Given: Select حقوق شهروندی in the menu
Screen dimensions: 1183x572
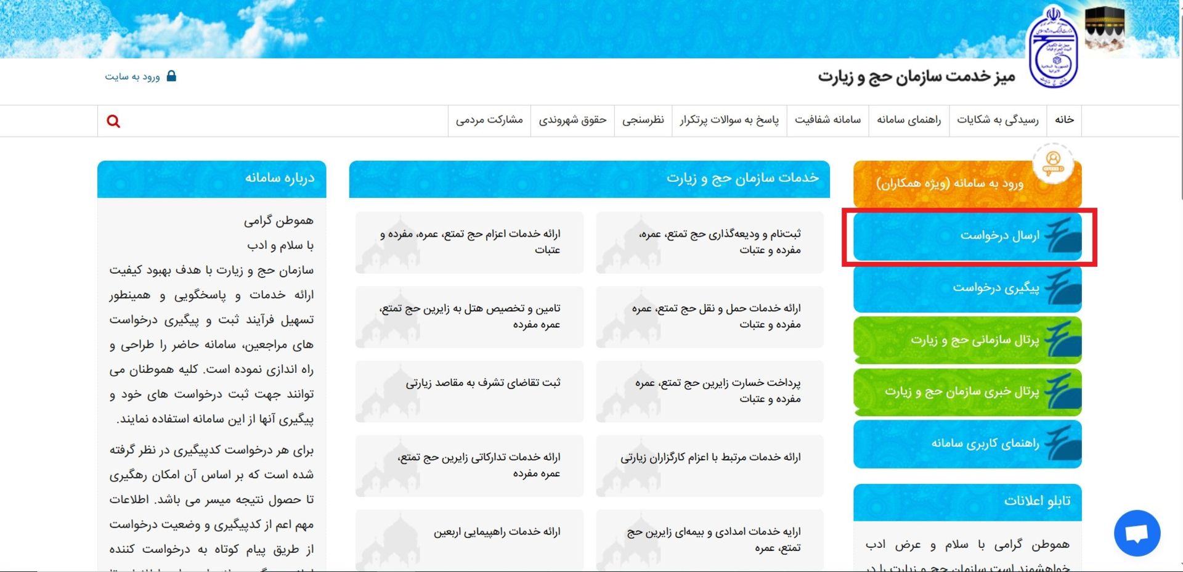Looking at the screenshot, I should [572, 120].
